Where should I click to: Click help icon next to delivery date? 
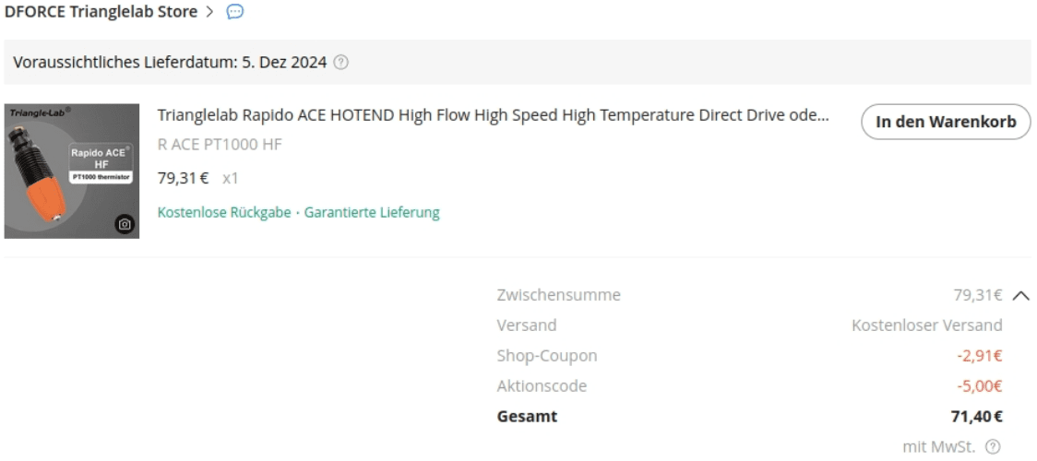click(x=341, y=63)
